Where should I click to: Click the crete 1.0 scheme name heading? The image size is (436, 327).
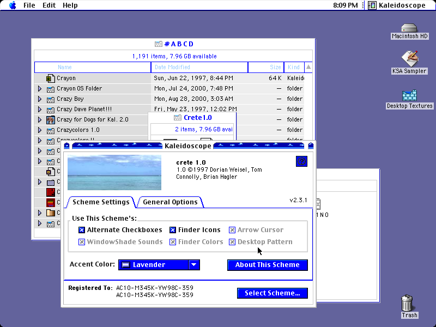tap(191, 162)
